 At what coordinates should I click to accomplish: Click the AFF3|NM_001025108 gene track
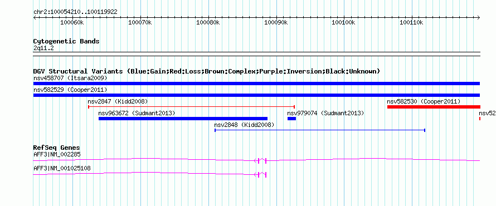[150, 174]
